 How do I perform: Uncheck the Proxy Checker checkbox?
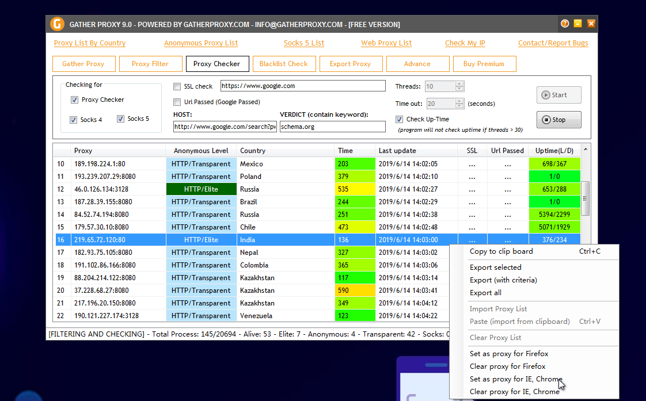click(x=75, y=100)
